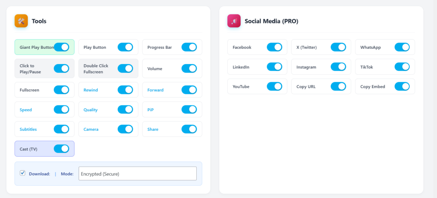This screenshot has height=198, width=437.
Task: Click the PiP label
Action: (151, 110)
